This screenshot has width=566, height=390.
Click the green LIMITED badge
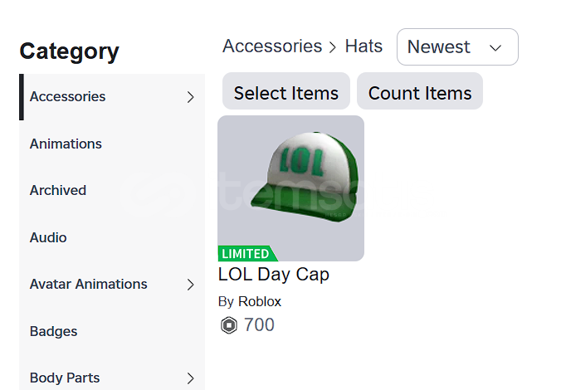tap(246, 254)
